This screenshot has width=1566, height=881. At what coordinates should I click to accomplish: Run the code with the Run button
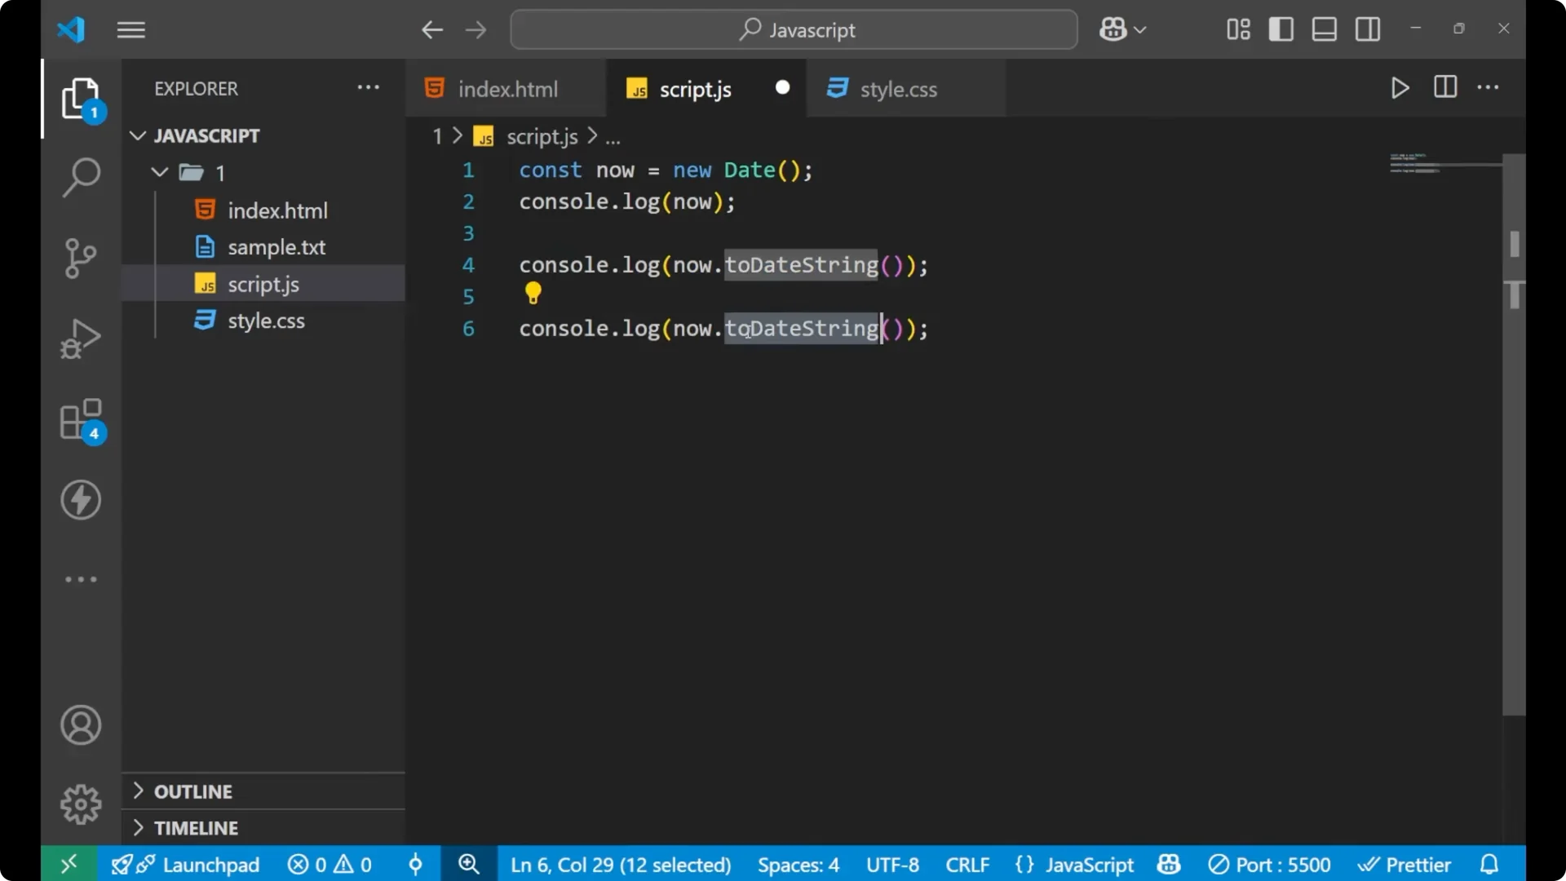coord(1400,88)
